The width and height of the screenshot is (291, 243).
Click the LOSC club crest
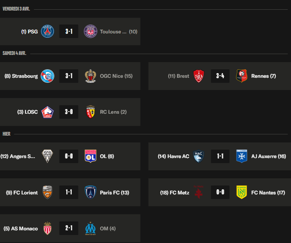(x=47, y=112)
